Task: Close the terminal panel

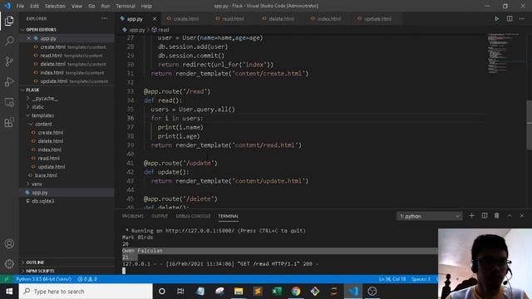Action: click(x=522, y=216)
